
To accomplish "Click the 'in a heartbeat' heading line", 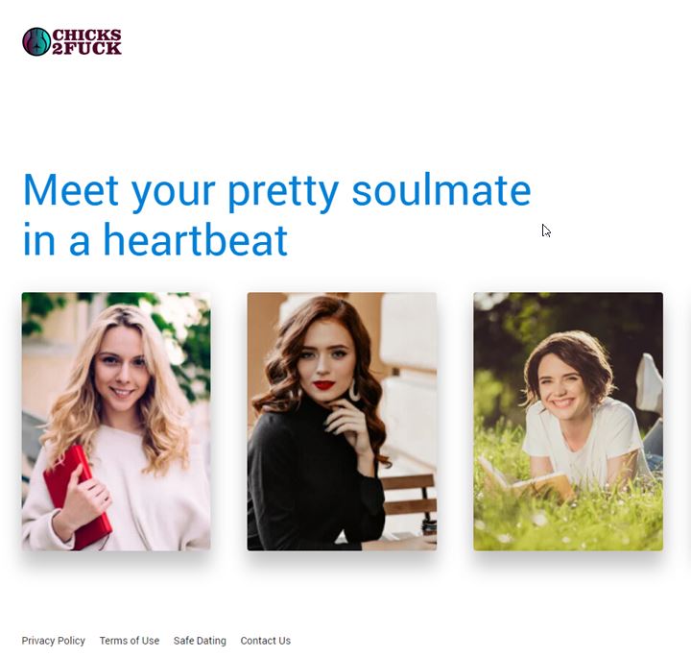I will tap(155, 239).
